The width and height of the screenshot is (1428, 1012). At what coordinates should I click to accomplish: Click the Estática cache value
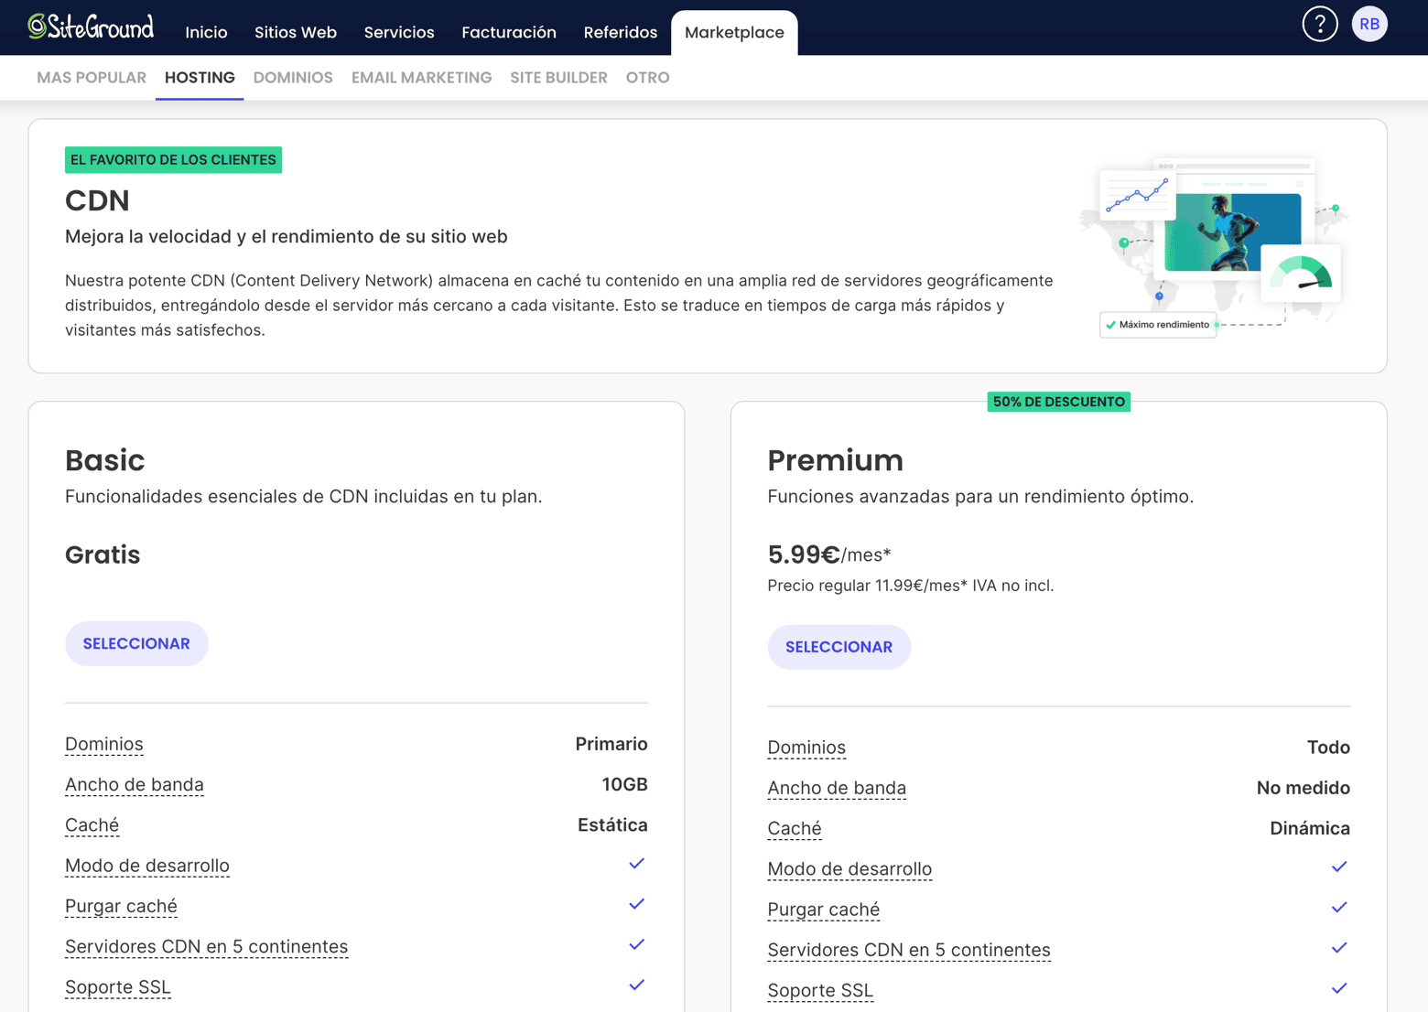[612, 825]
